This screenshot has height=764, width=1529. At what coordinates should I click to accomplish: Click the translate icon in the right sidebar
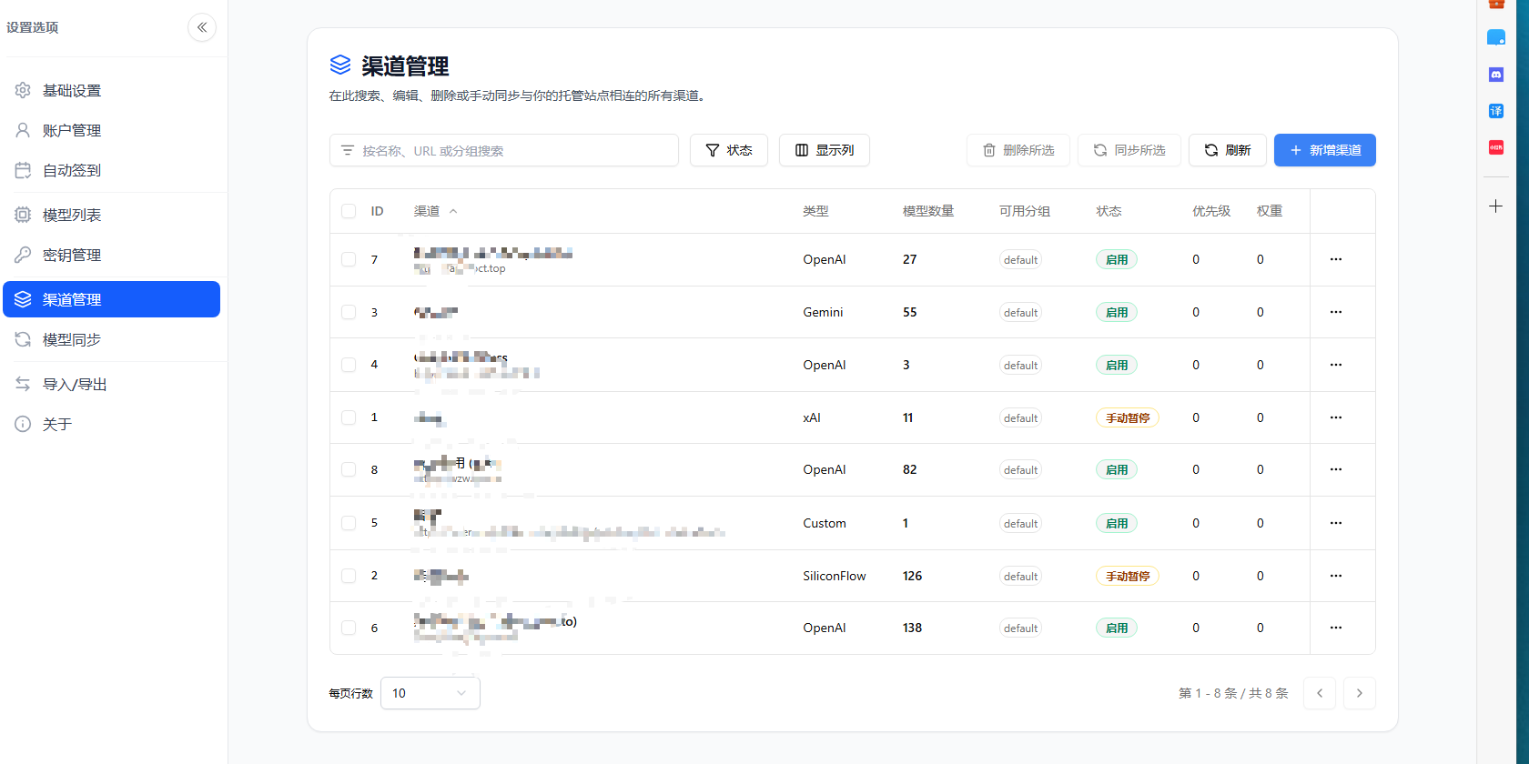(1495, 111)
